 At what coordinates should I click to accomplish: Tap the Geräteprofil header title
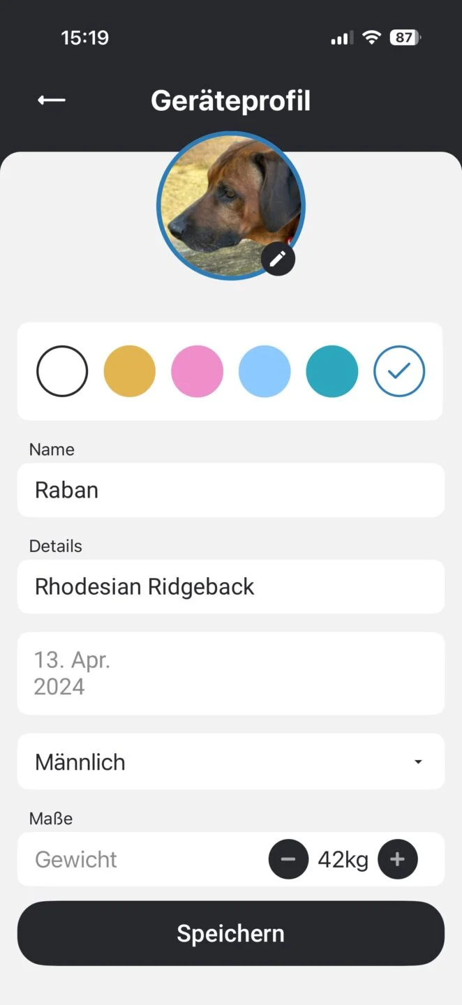(230, 100)
